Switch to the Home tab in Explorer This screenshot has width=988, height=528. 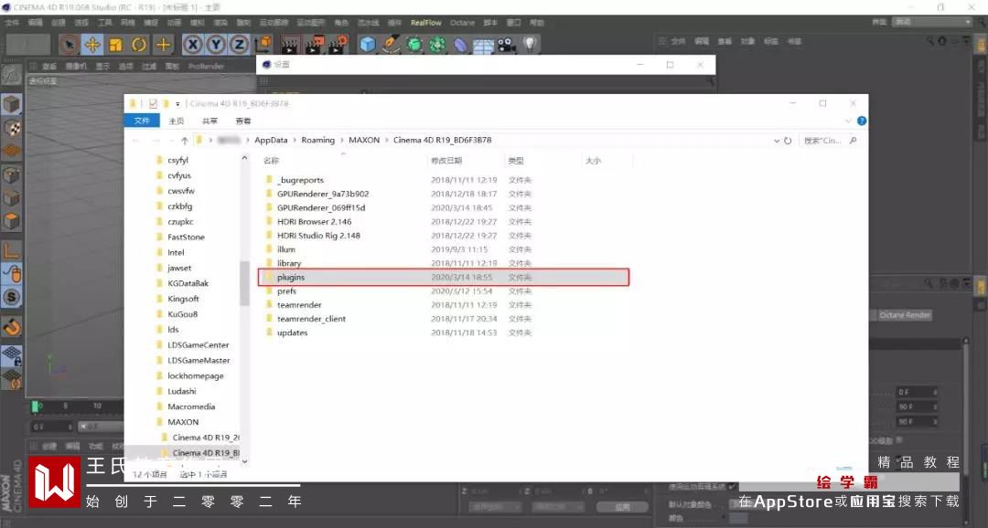tap(177, 121)
